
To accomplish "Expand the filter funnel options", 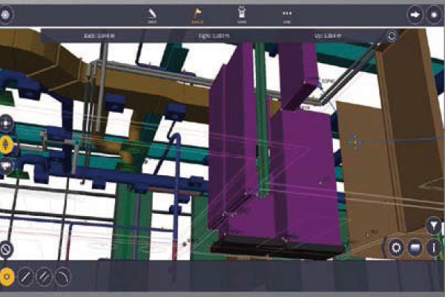I will (434, 225).
